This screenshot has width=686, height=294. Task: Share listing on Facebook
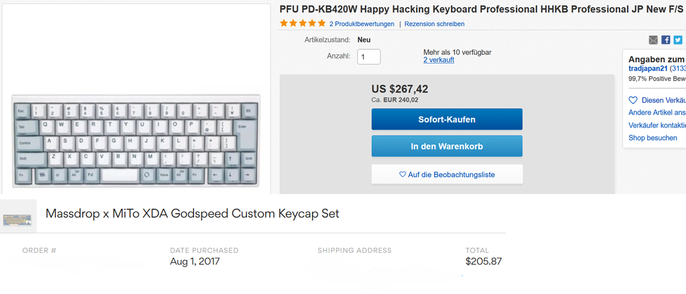click(x=665, y=40)
